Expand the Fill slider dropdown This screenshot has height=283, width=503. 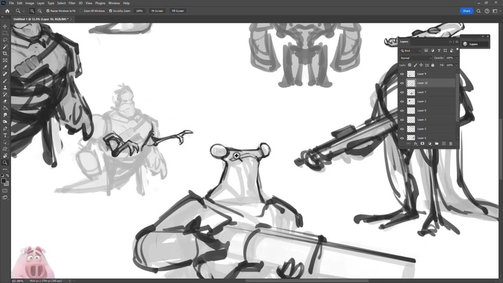click(456, 65)
